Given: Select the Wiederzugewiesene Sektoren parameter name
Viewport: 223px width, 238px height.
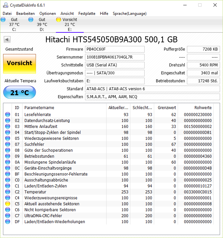Looking at the screenshot, I should [x=52, y=138].
